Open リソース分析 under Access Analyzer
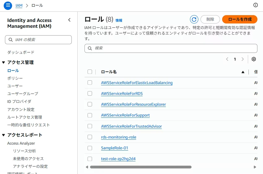The width and height of the screenshot is (263, 174). 24,151
